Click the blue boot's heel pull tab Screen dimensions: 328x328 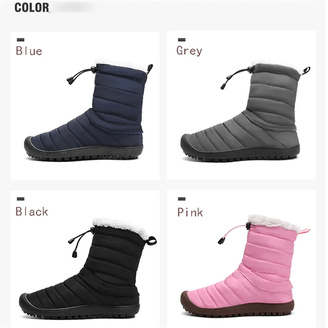coord(150,69)
